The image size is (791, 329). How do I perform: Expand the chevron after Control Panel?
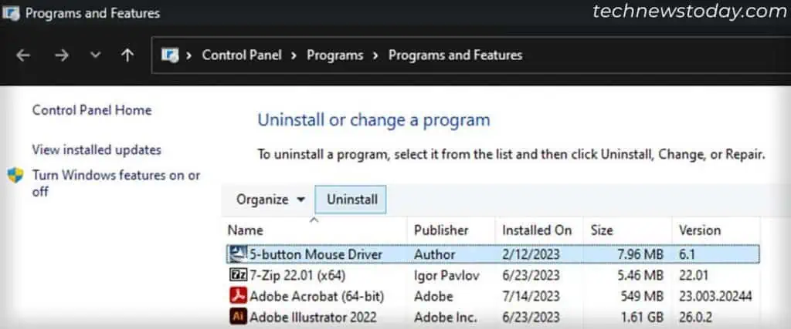coord(294,55)
